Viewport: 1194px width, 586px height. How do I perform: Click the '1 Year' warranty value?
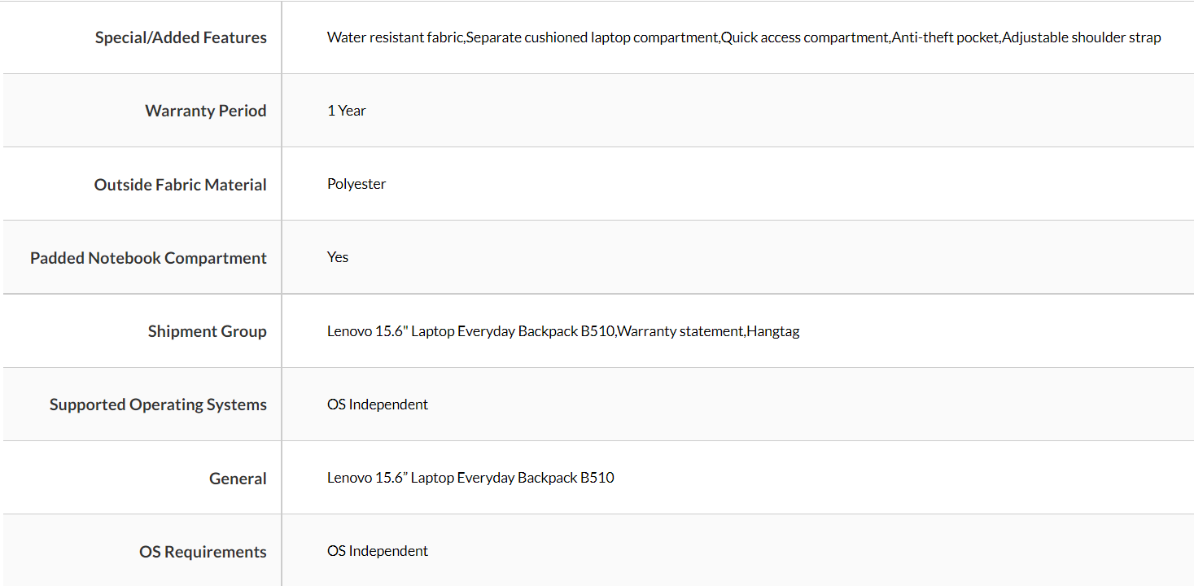point(347,111)
